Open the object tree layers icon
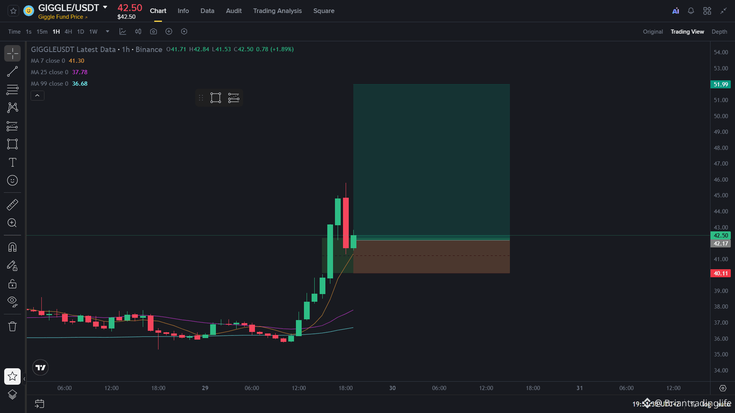The width and height of the screenshot is (735, 413). (12, 395)
